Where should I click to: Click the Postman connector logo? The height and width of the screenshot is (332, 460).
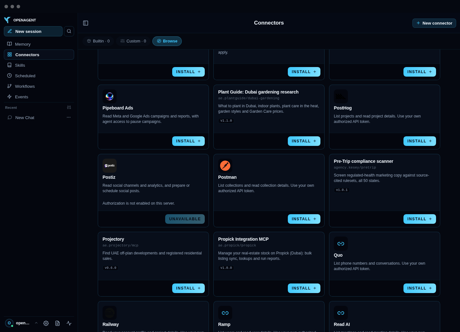tap(225, 166)
